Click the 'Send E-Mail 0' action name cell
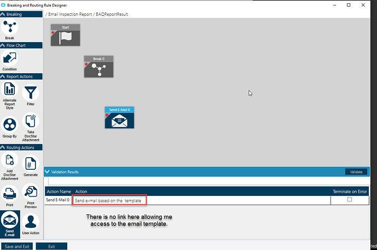377x250 pixels. 58,200
